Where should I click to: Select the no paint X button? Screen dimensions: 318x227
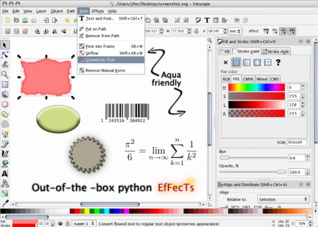(x=225, y=62)
